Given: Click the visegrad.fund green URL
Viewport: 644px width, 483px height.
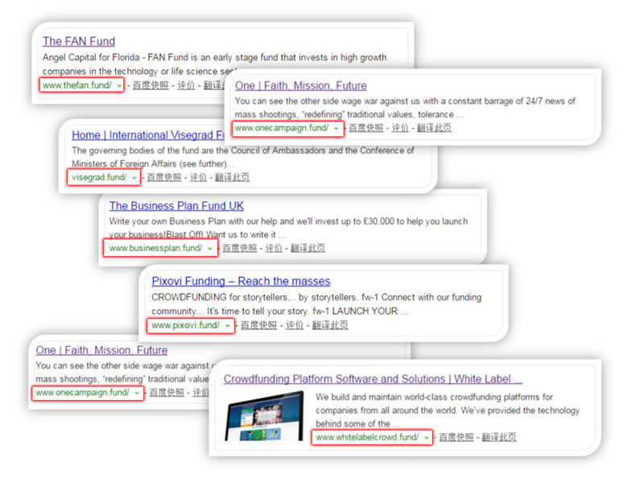Looking at the screenshot, I should [x=99, y=177].
